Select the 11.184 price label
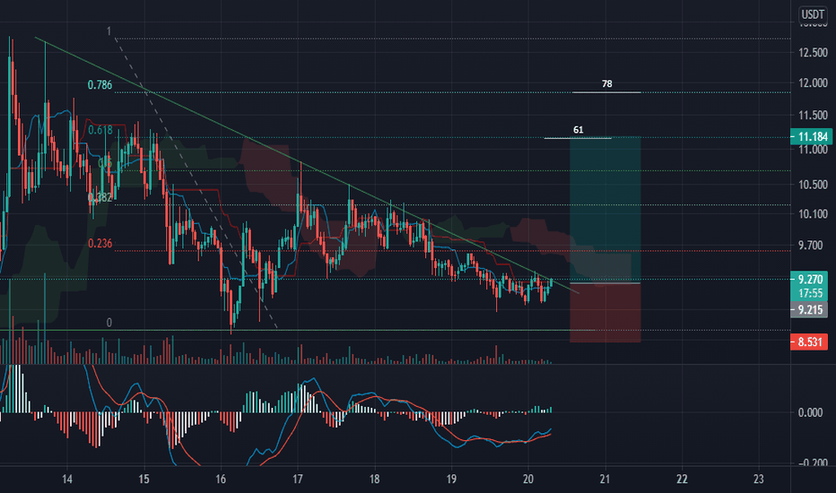This screenshot has width=836, height=493. click(810, 137)
